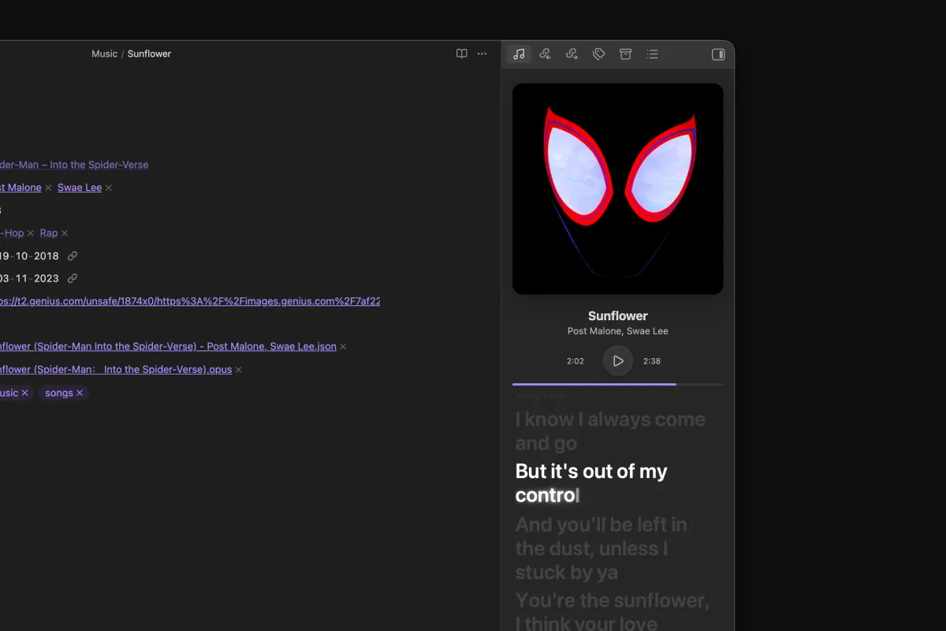The image size is (946, 631).
Task: Play the Sunflower track
Action: pos(618,361)
